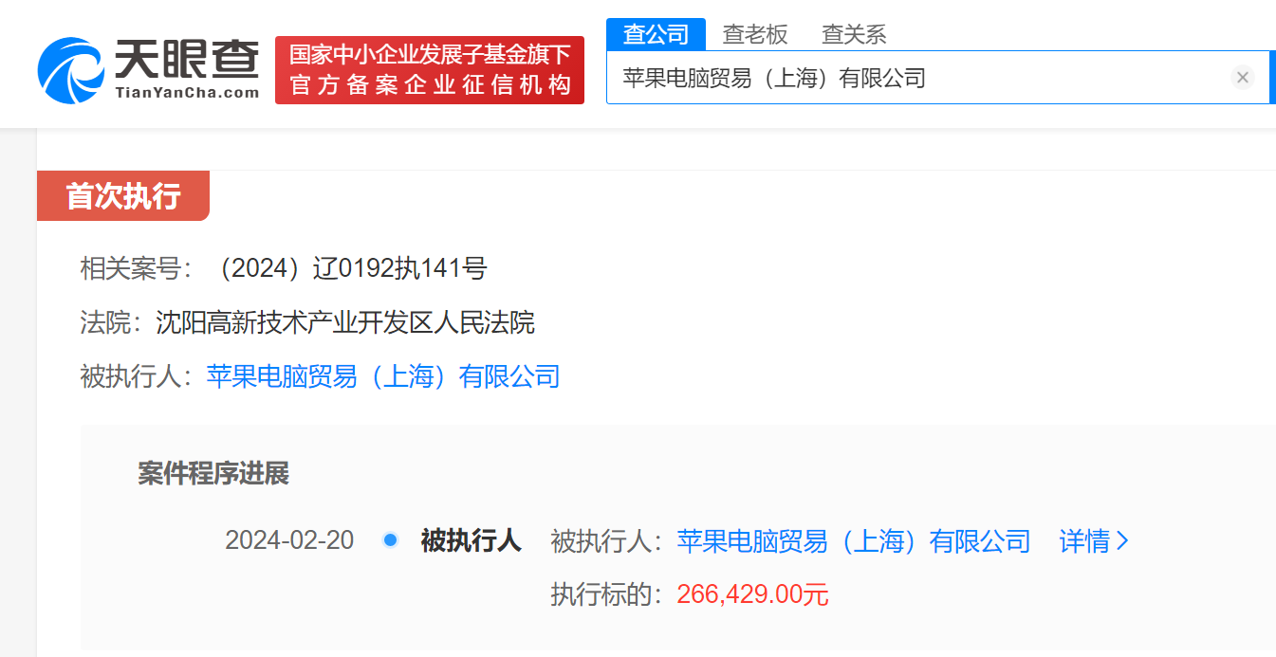Switch to the 查老板 tab

[x=755, y=34]
